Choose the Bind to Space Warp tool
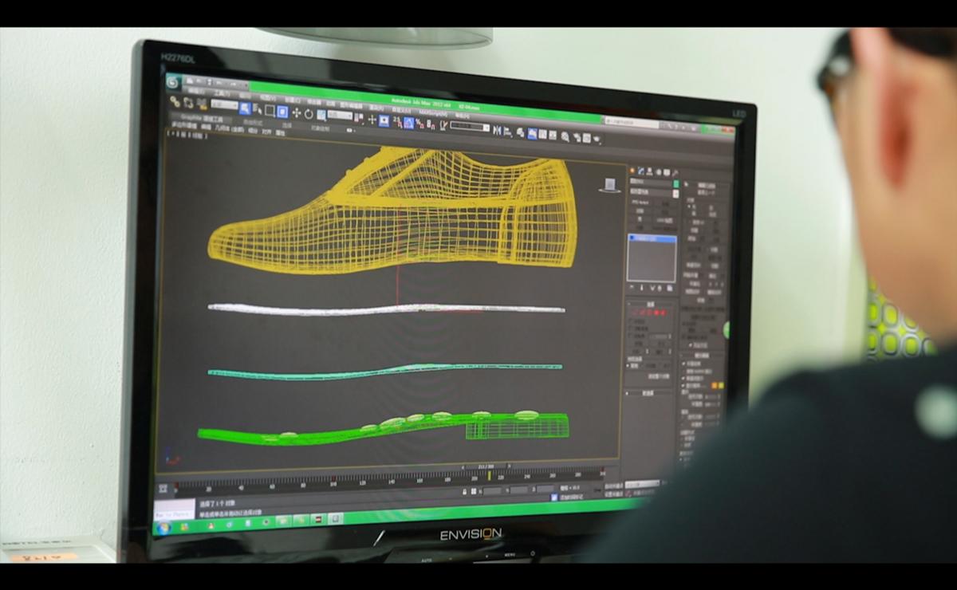The width and height of the screenshot is (957, 590). (x=201, y=104)
